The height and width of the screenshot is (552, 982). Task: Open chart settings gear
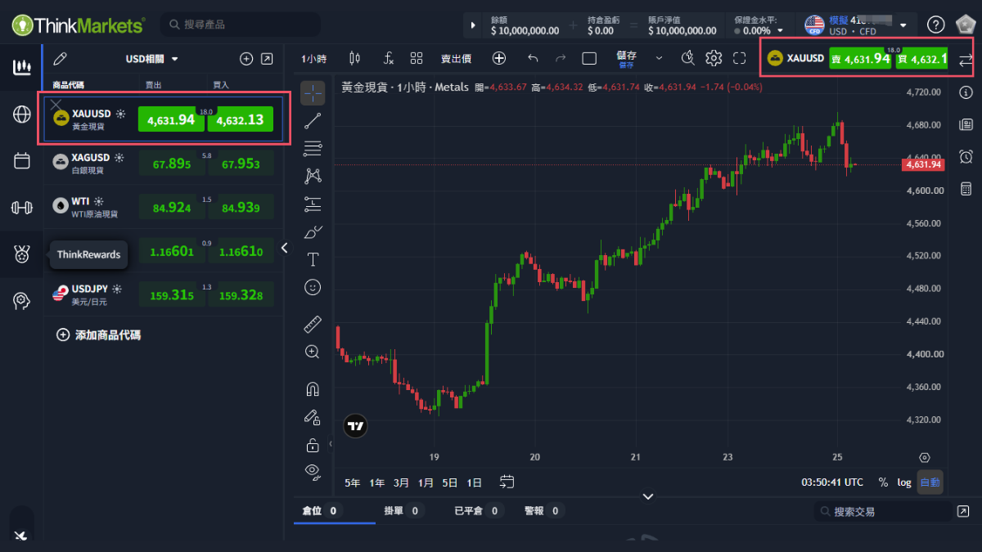click(714, 58)
